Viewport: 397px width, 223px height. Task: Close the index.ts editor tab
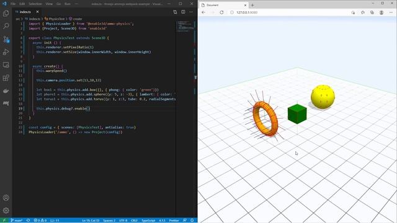tap(37, 12)
